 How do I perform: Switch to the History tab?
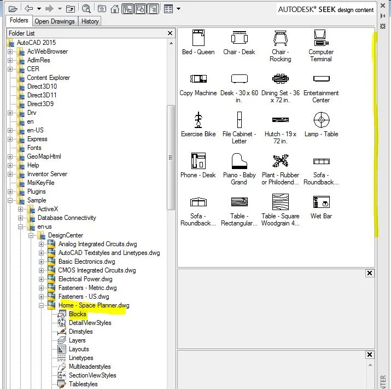pyautogui.click(x=90, y=21)
